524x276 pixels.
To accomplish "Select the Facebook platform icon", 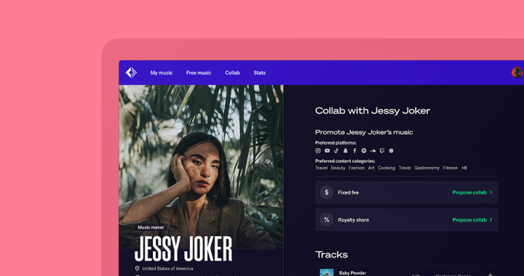I will tap(354, 150).
